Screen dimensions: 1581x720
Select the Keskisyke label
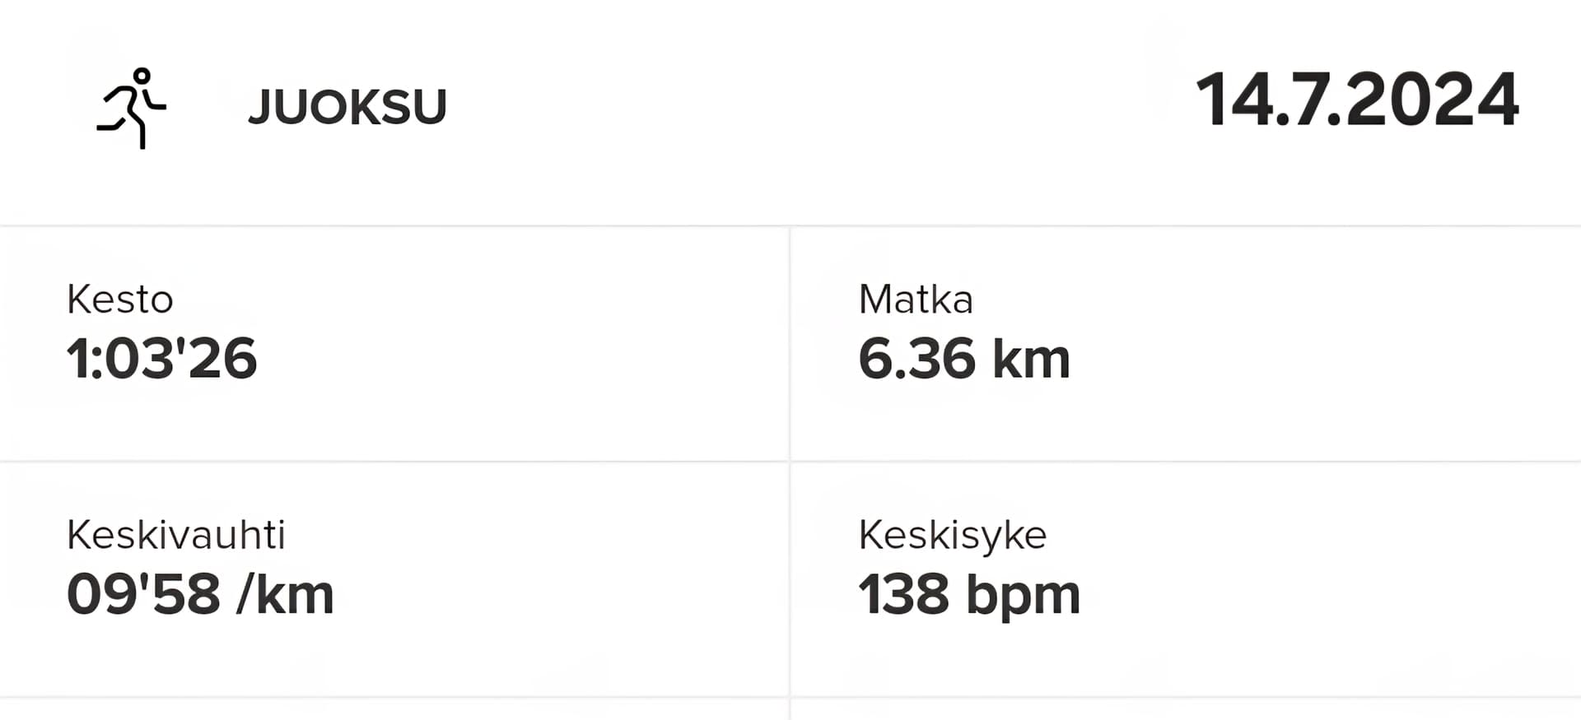953,537
